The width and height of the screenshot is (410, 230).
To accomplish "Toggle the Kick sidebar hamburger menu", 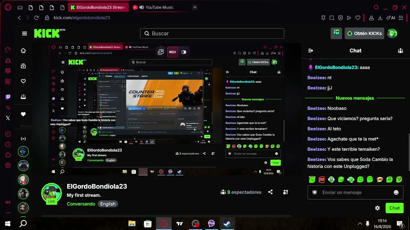I will [x=25, y=34].
